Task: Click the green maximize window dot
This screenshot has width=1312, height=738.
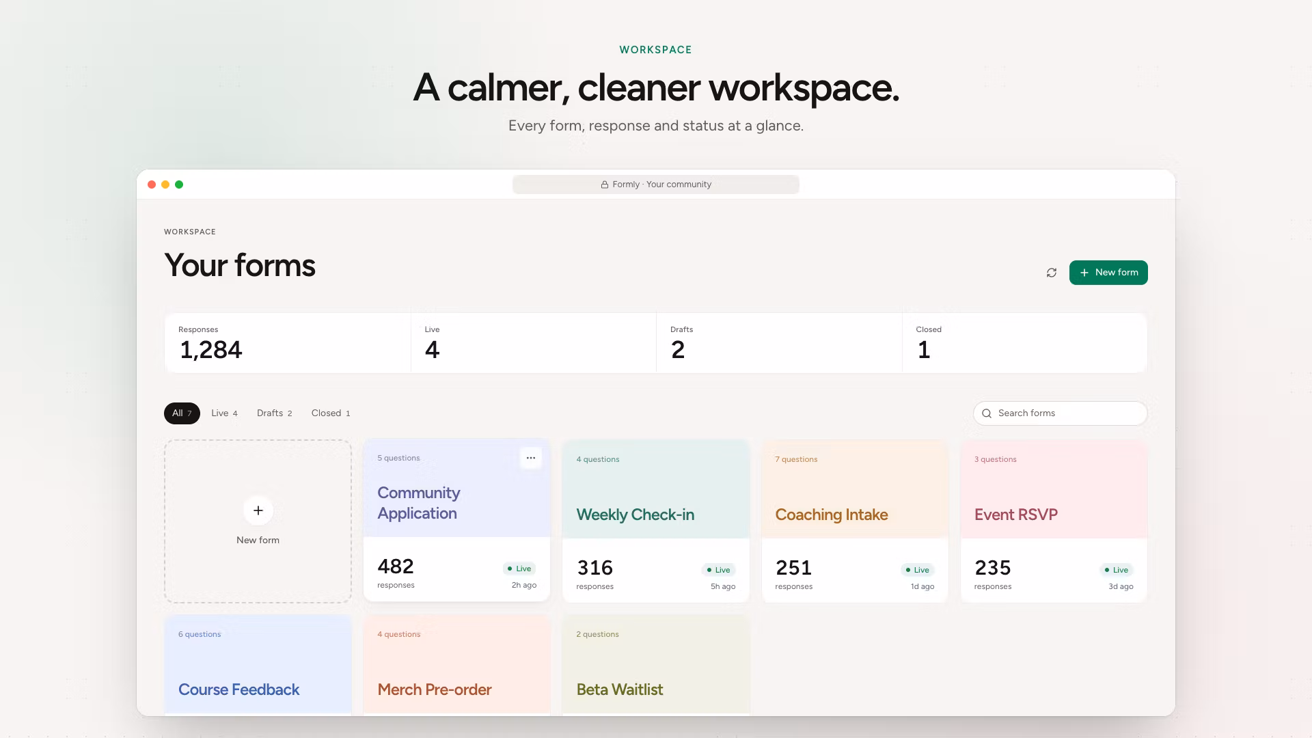Action: [x=179, y=184]
